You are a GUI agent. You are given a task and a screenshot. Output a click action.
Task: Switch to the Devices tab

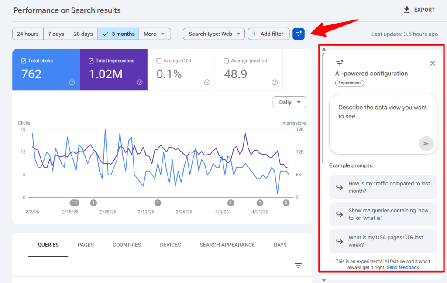pos(171,245)
